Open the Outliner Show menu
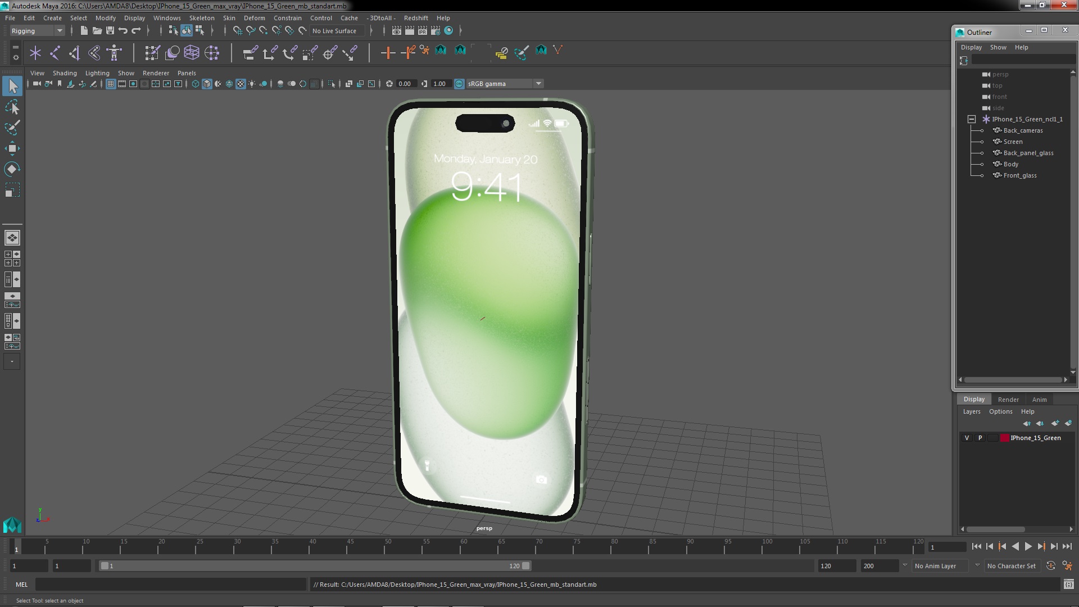Image resolution: width=1079 pixels, height=607 pixels. (x=998, y=47)
